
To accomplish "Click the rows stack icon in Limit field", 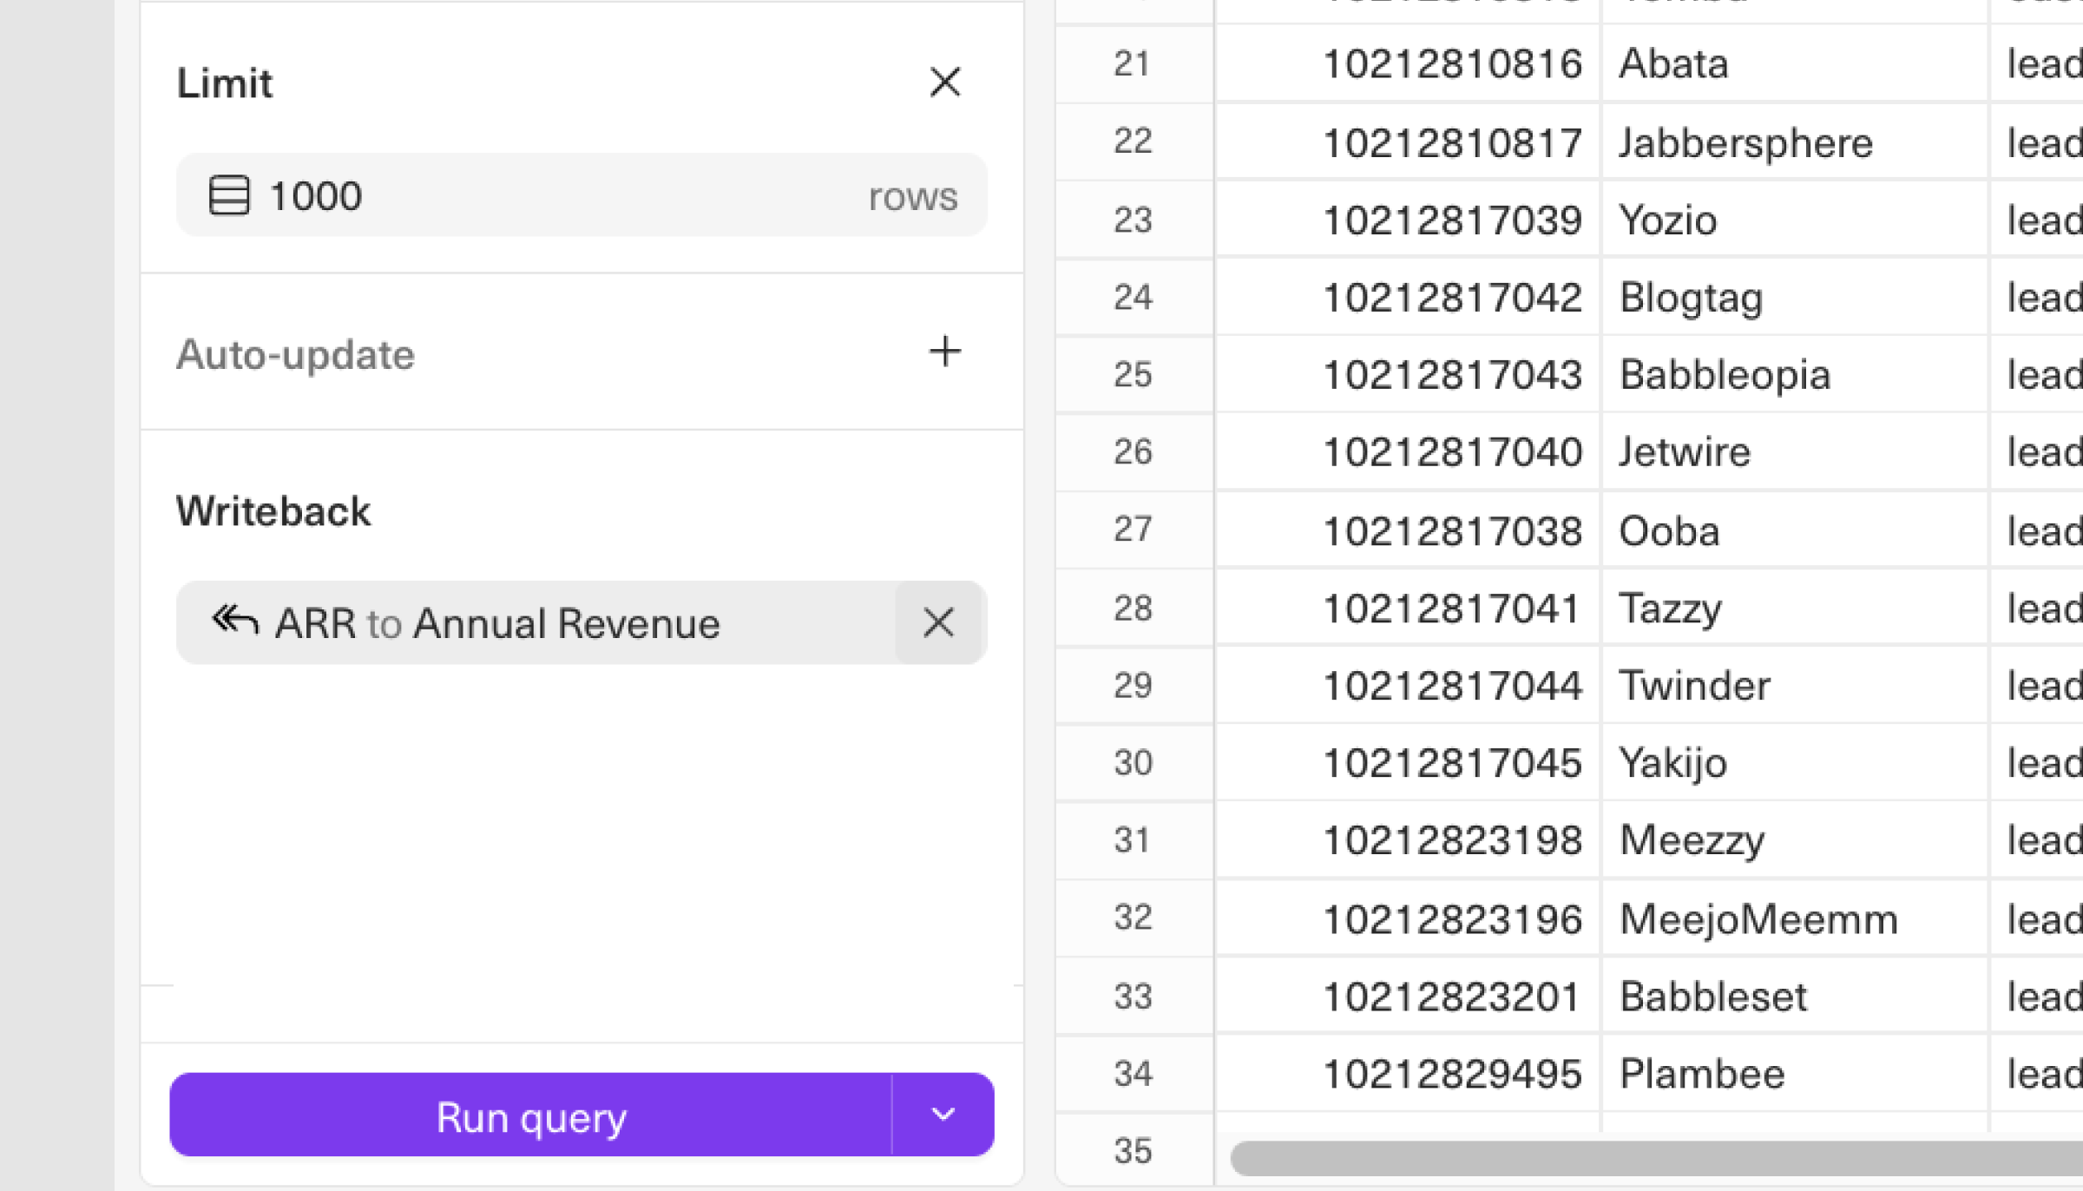I will pyautogui.click(x=229, y=195).
